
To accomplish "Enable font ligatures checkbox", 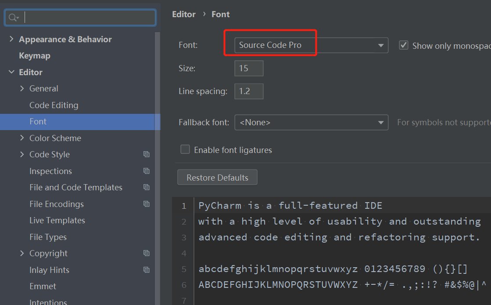I will coord(185,149).
